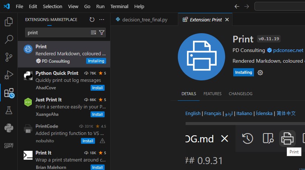The width and height of the screenshot is (305, 170).
Task: Open extensions panel more actions menu
Action: pyautogui.click(x=102, y=20)
